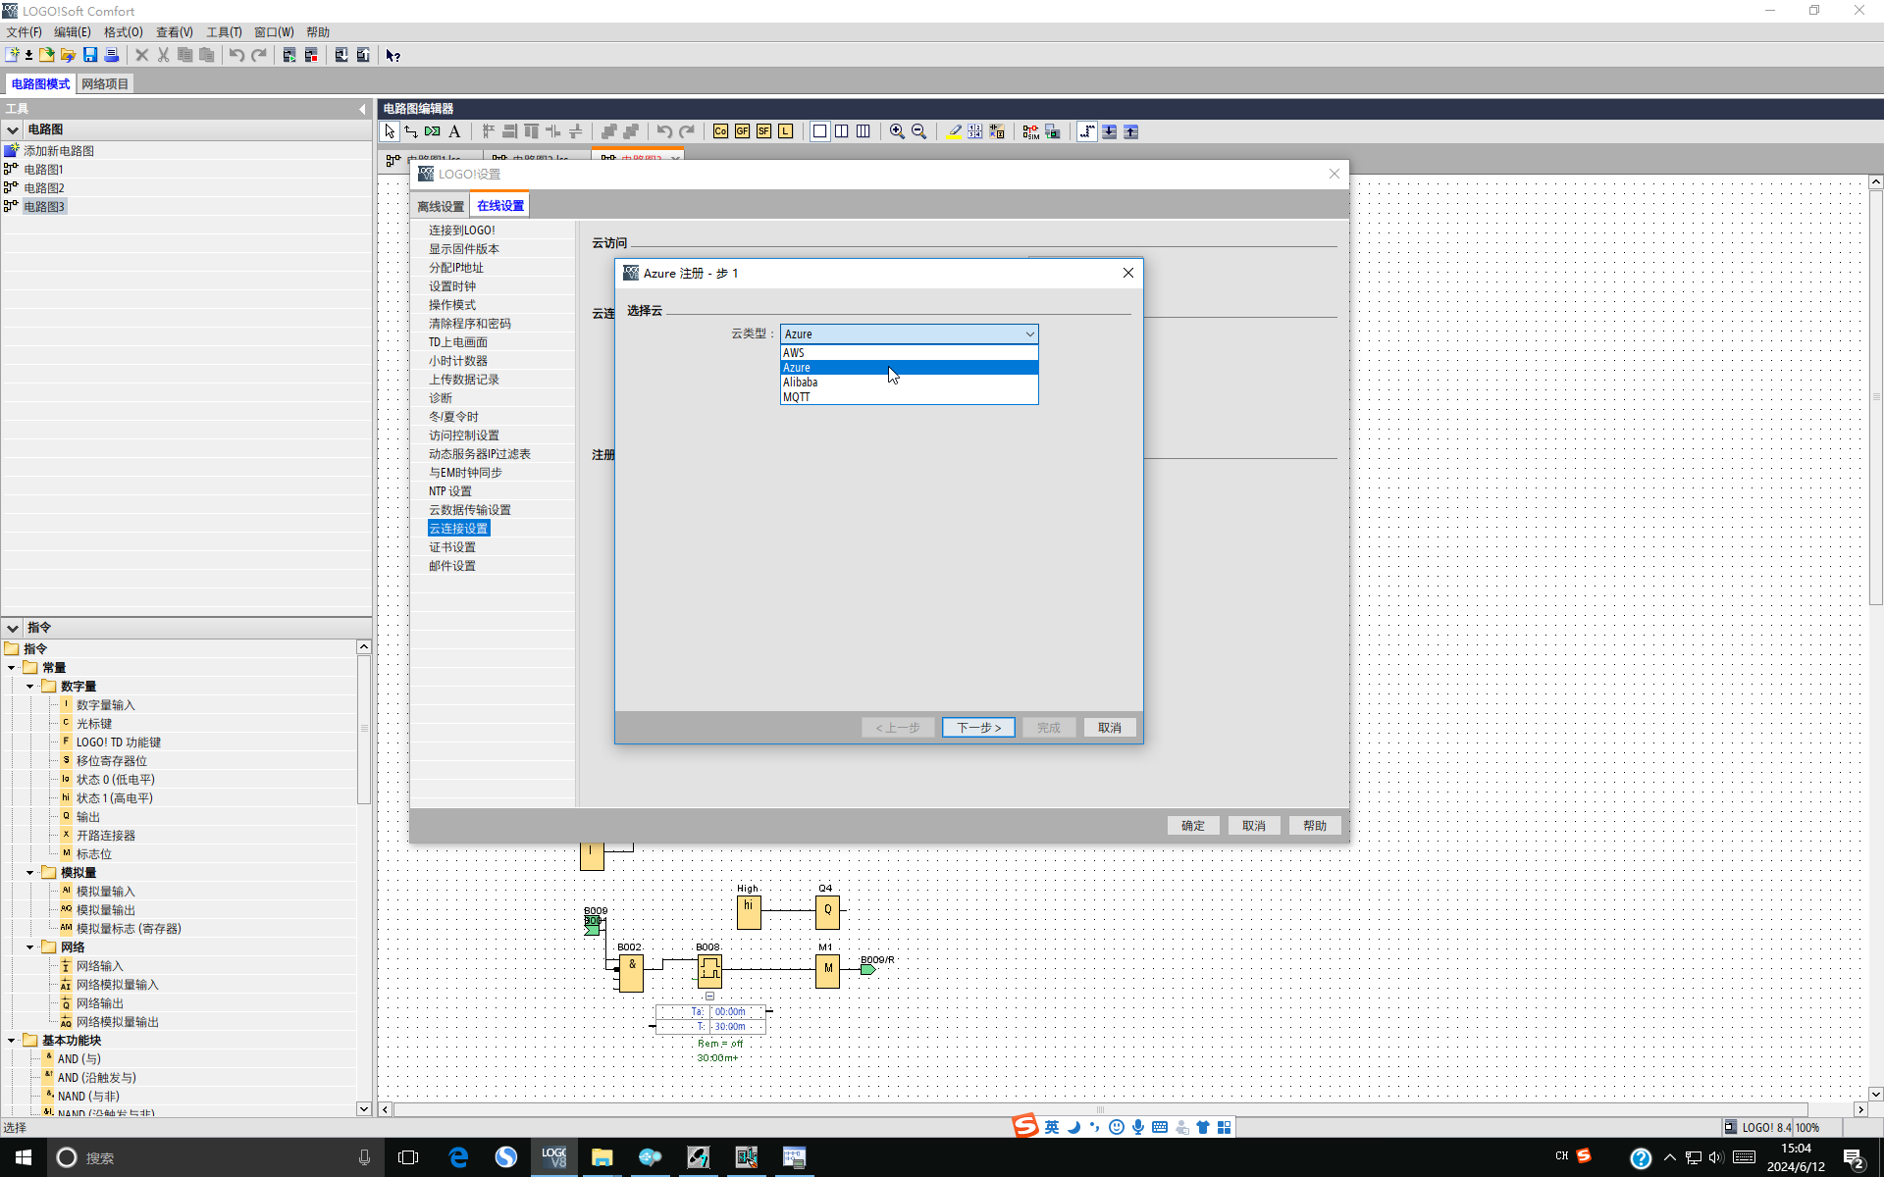Open the 编辑(E) menu
Screen dimensions: 1884x1177
(x=72, y=32)
